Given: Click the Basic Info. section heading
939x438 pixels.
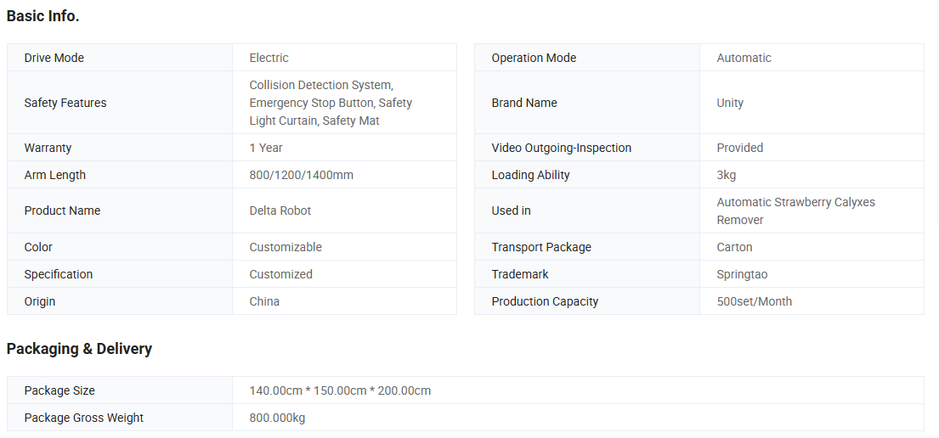Looking at the screenshot, I should point(43,16).
